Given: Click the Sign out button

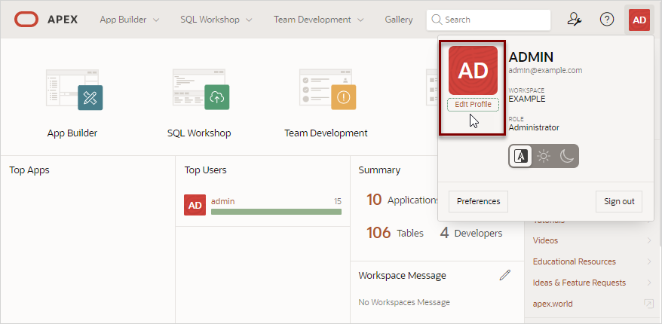Looking at the screenshot, I should coord(619,201).
